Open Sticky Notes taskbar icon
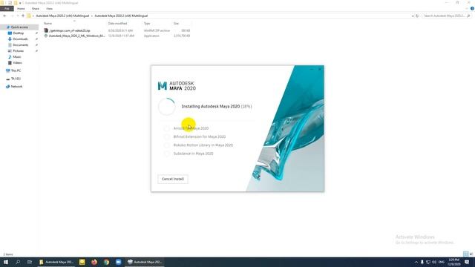The image size is (475, 267). [x=82, y=262]
